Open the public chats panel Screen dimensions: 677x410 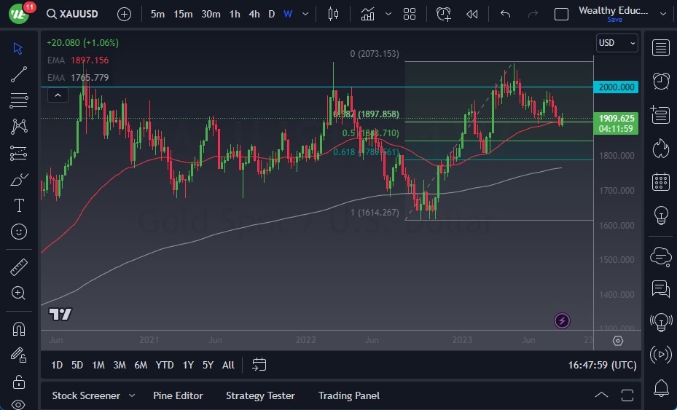pyautogui.click(x=660, y=256)
